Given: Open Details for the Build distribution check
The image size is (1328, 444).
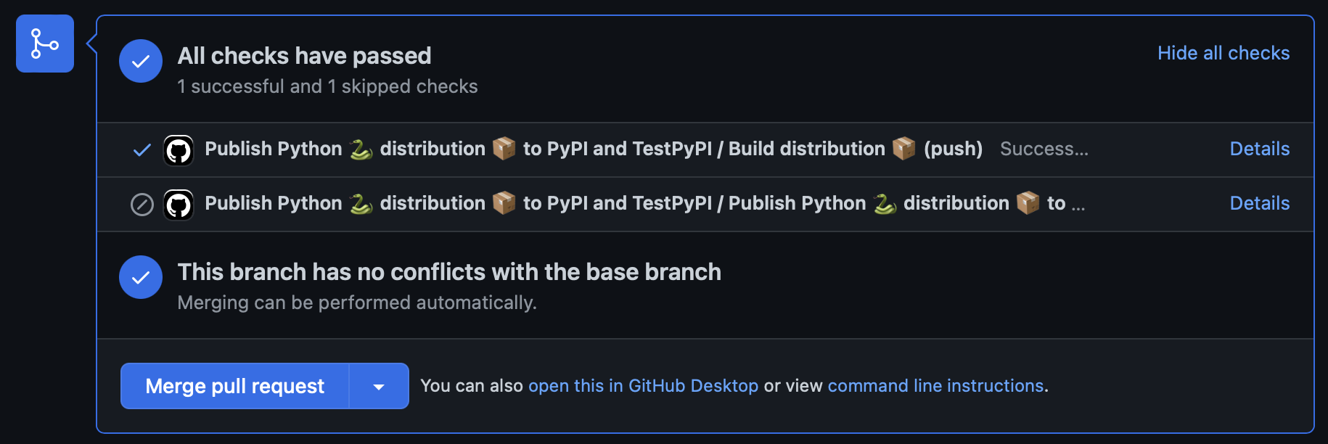Looking at the screenshot, I should coord(1259,149).
